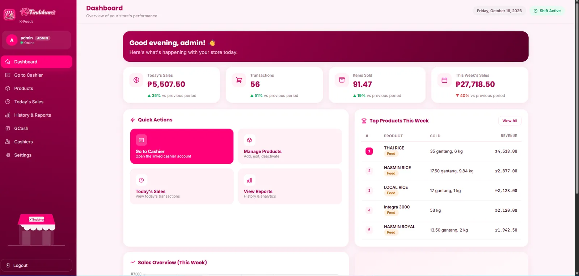This screenshot has height=276, width=579.
Task: Click the date Friday, October 16, 2026
Action: point(499,11)
